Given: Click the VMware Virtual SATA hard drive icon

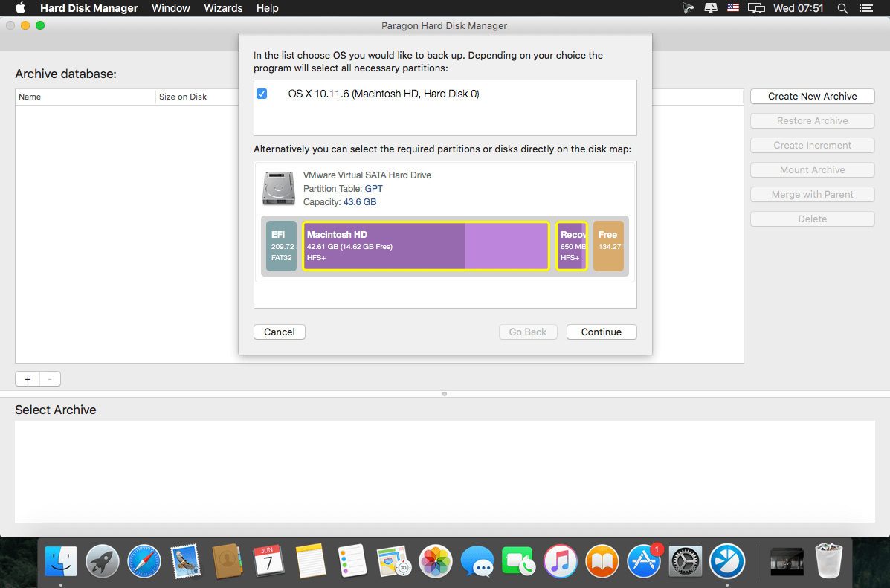Looking at the screenshot, I should click(279, 188).
